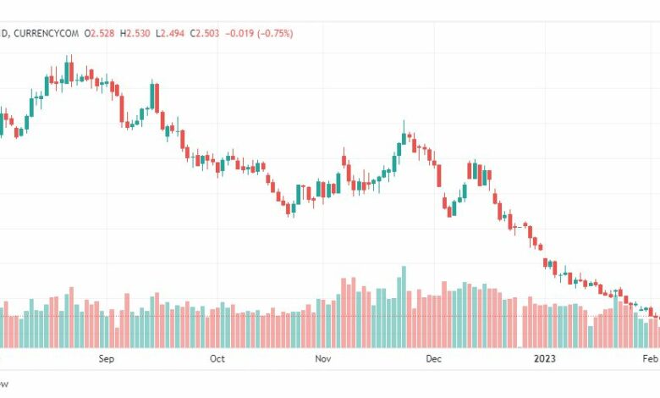
Task: Select the Open value 2.528
Action: [102, 33]
